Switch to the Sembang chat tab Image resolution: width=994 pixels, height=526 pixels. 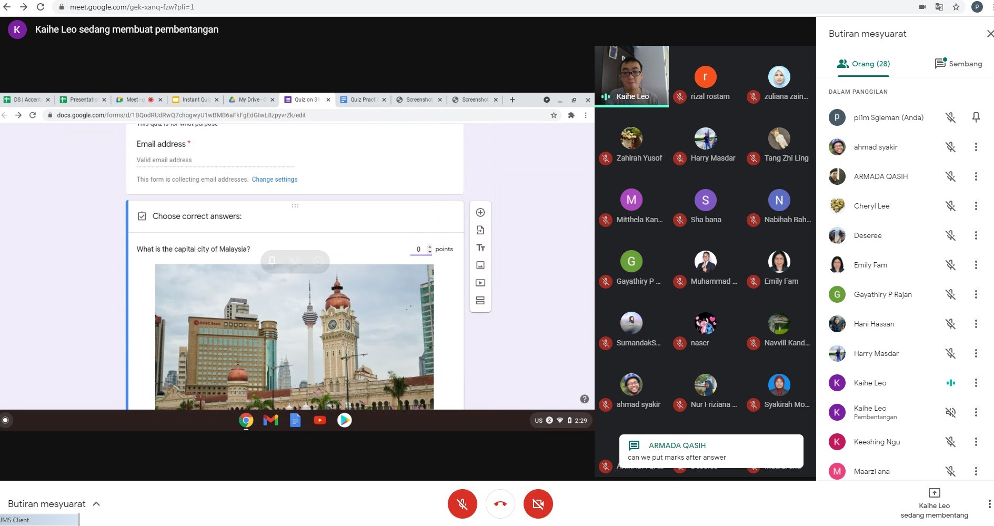click(958, 64)
